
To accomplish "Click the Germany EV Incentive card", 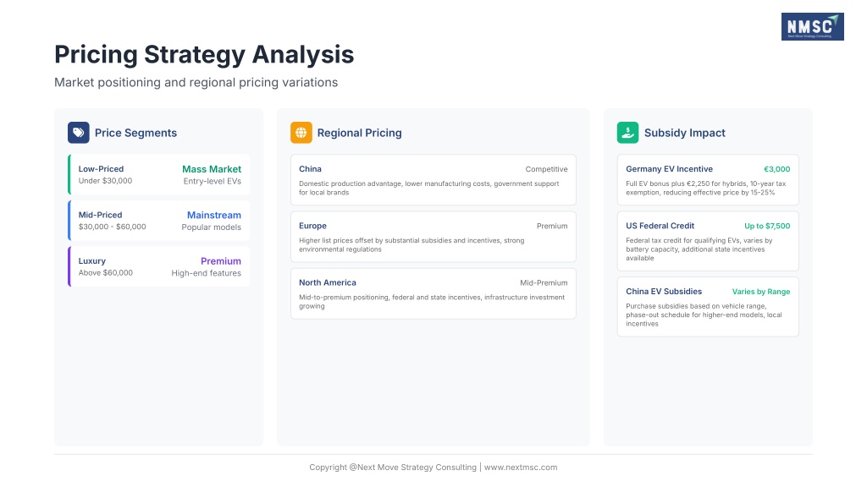I will coord(707,179).
